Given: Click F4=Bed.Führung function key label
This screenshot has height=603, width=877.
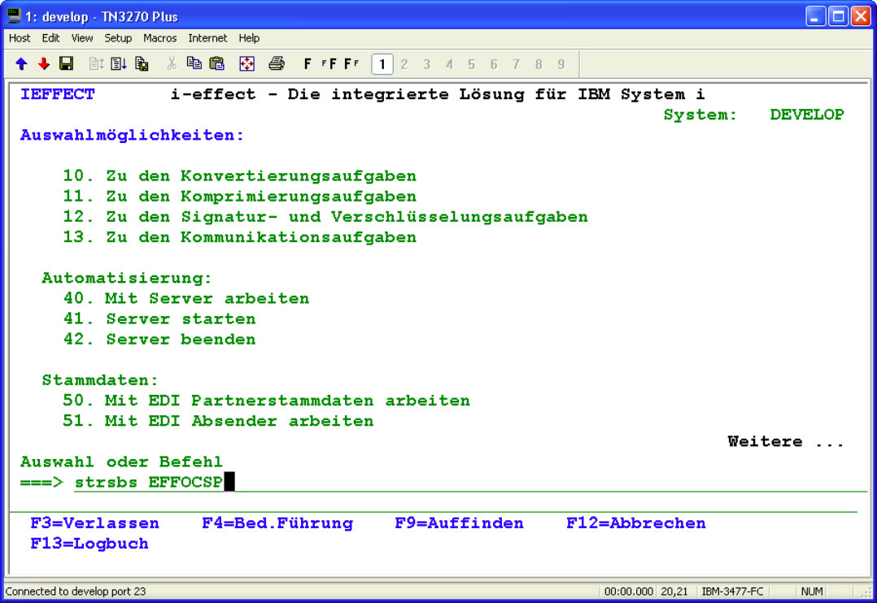Looking at the screenshot, I should pos(277,523).
